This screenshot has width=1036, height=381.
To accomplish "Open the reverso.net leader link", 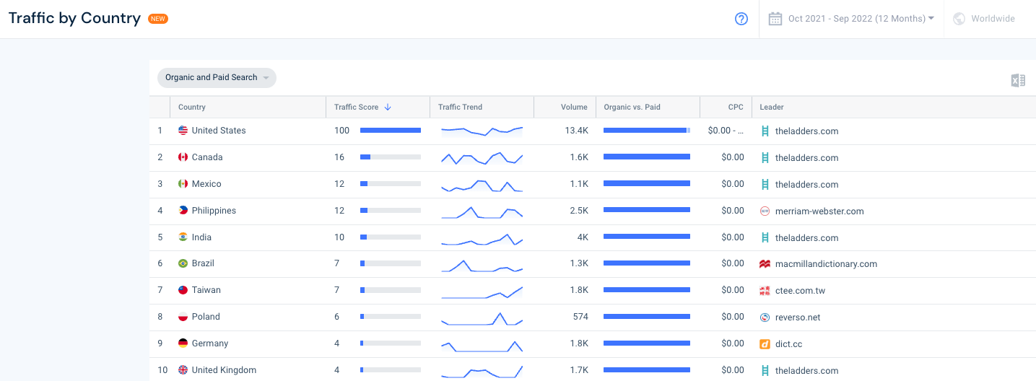I will coord(797,317).
